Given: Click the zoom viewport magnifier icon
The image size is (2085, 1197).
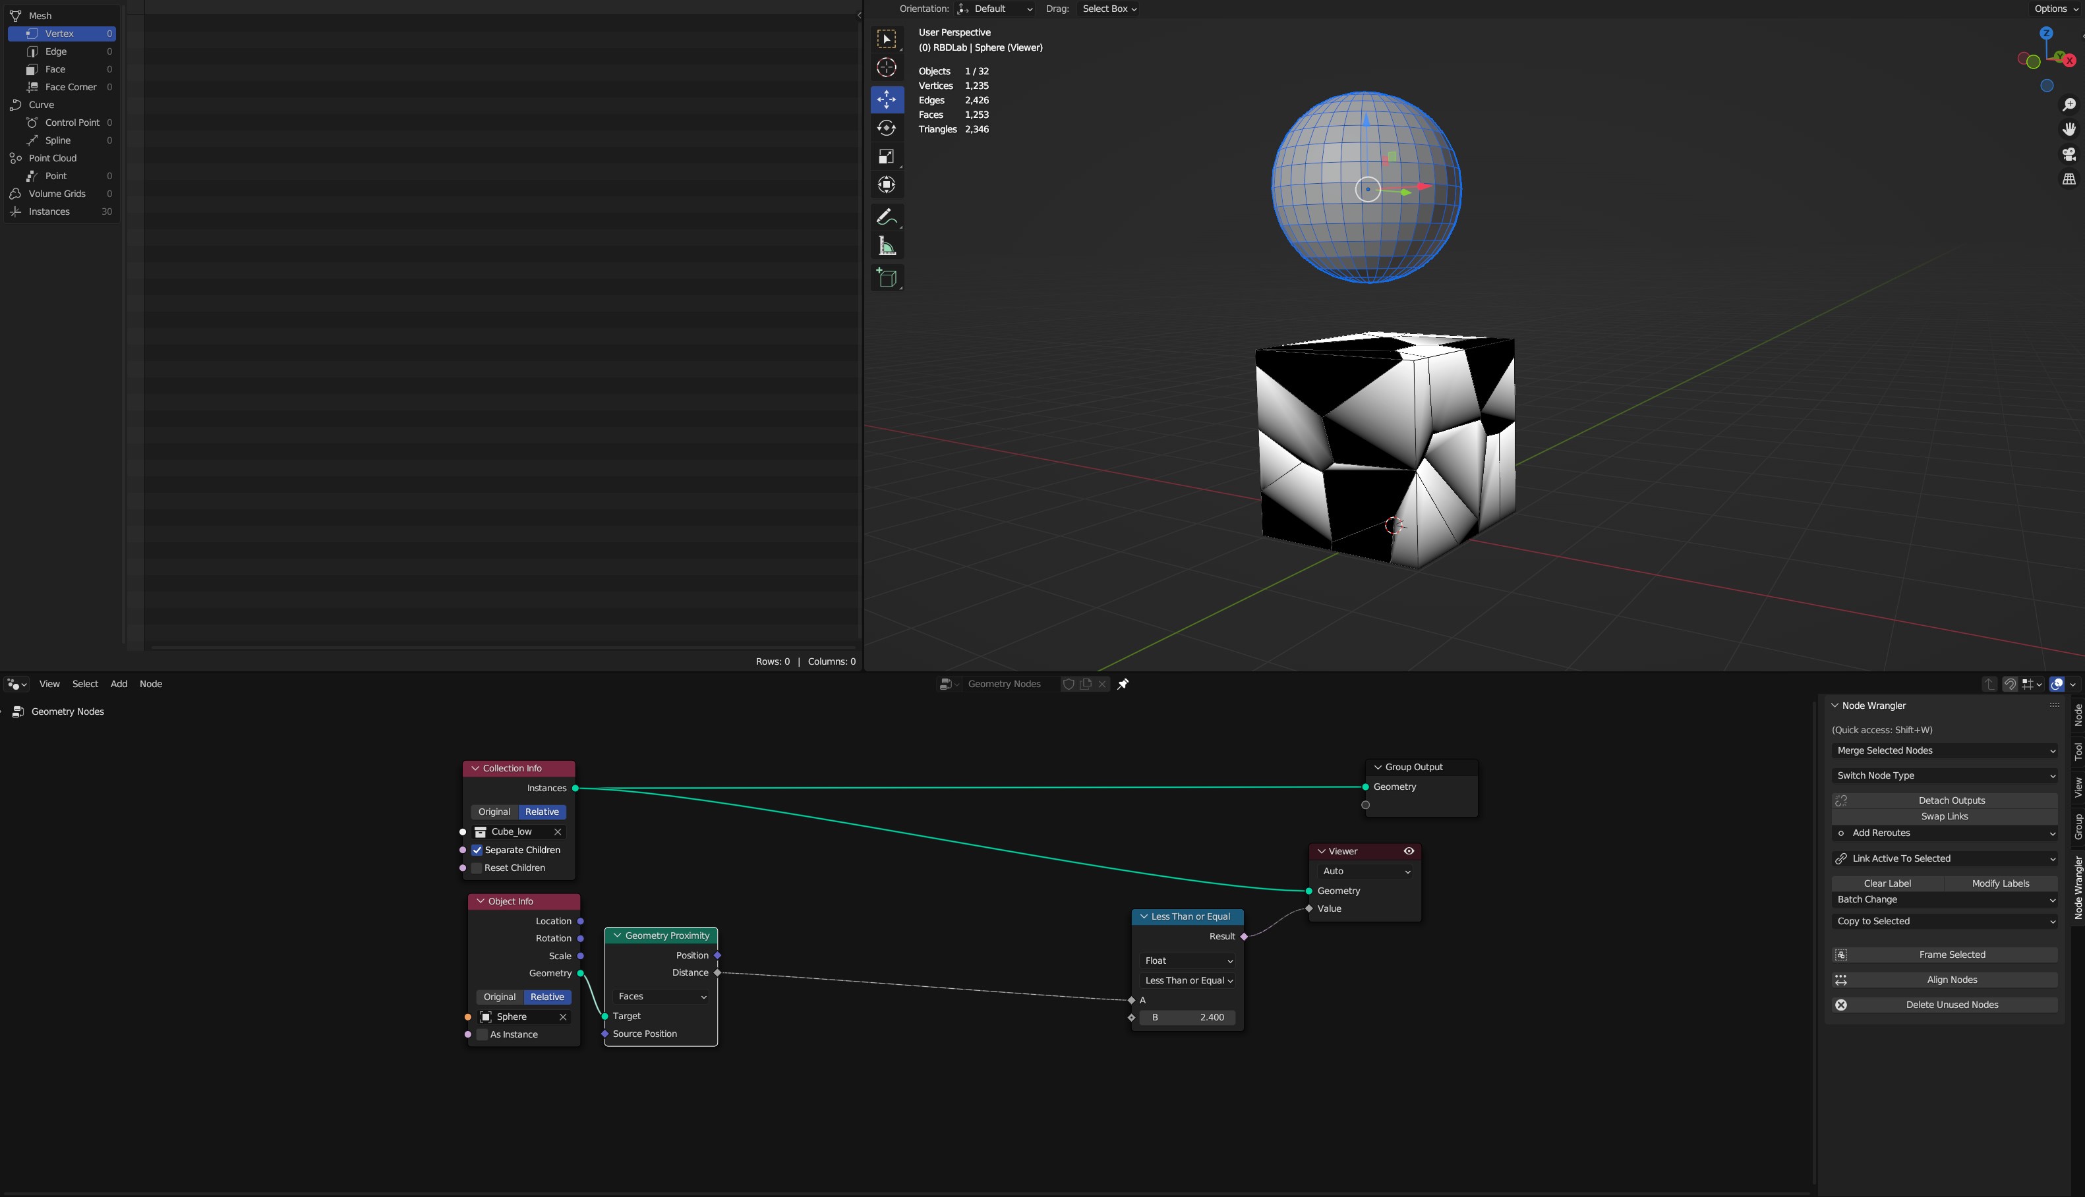Looking at the screenshot, I should (2069, 105).
